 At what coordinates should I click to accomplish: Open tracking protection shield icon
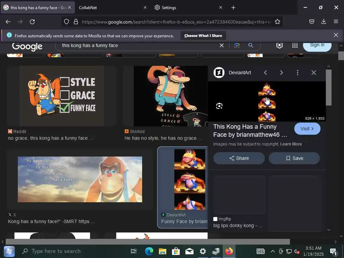click(67, 22)
